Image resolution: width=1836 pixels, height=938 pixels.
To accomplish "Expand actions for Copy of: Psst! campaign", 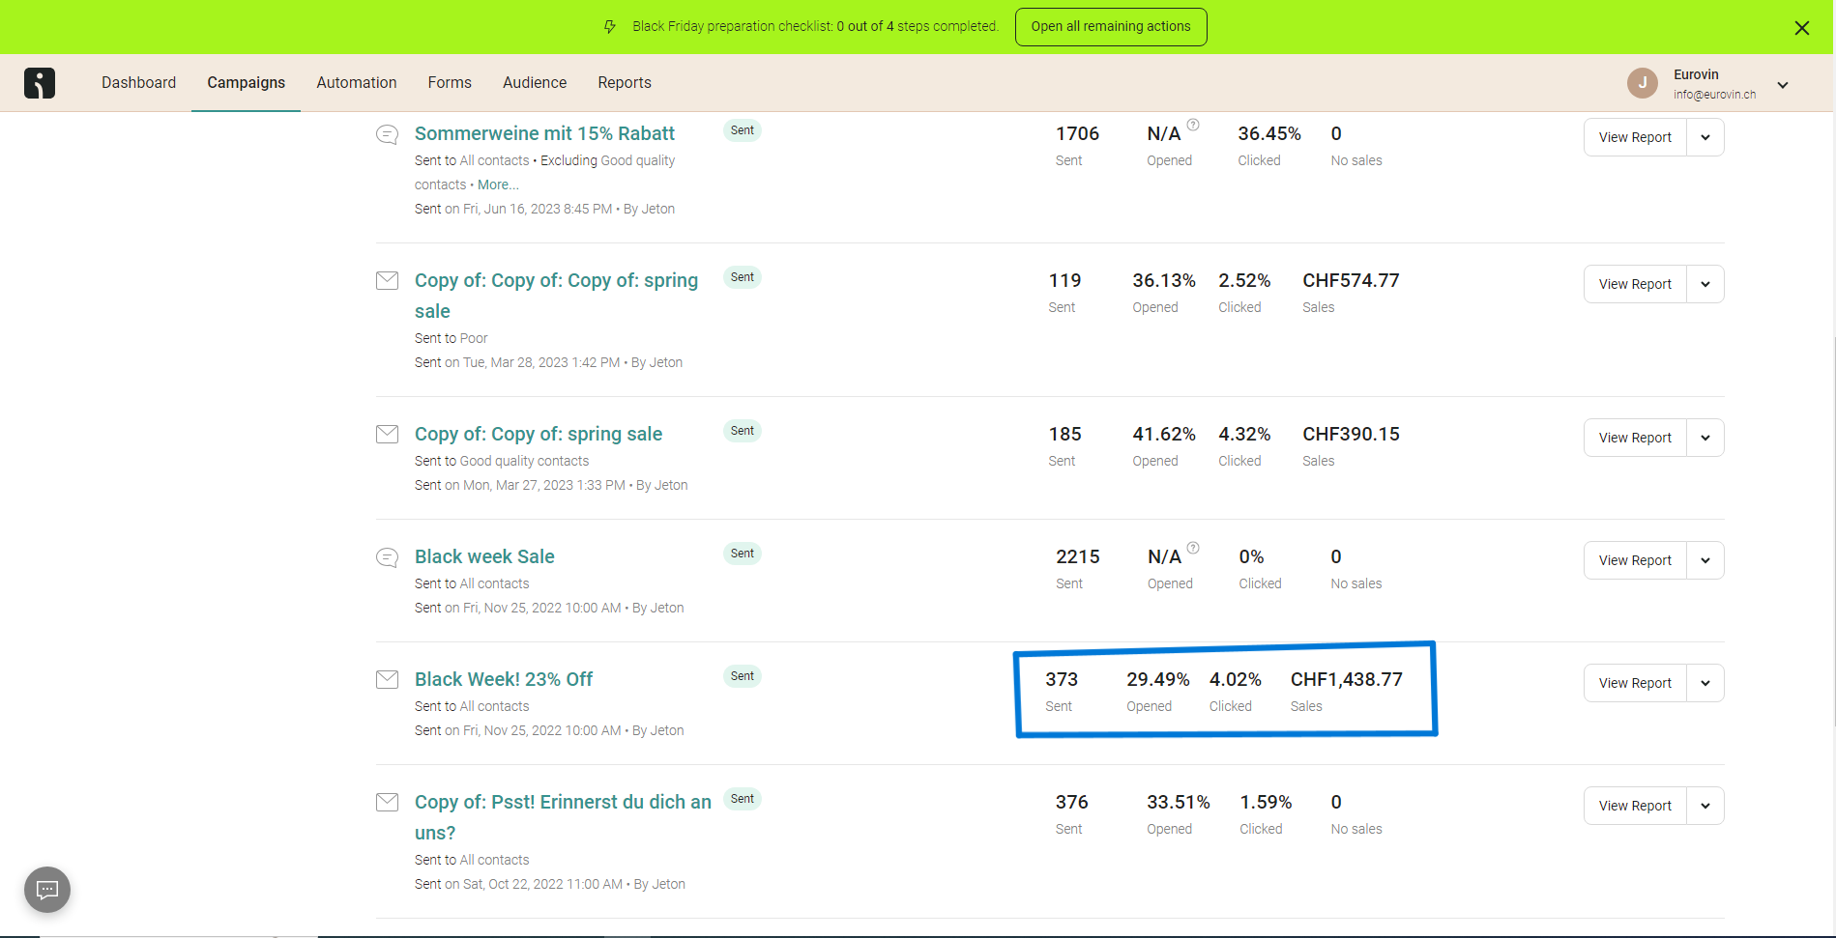I will click(x=1705, y=806).
